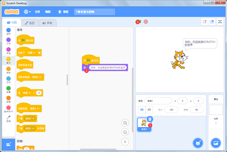Select the stage backdrop thumbnail

tap(216, 110)
